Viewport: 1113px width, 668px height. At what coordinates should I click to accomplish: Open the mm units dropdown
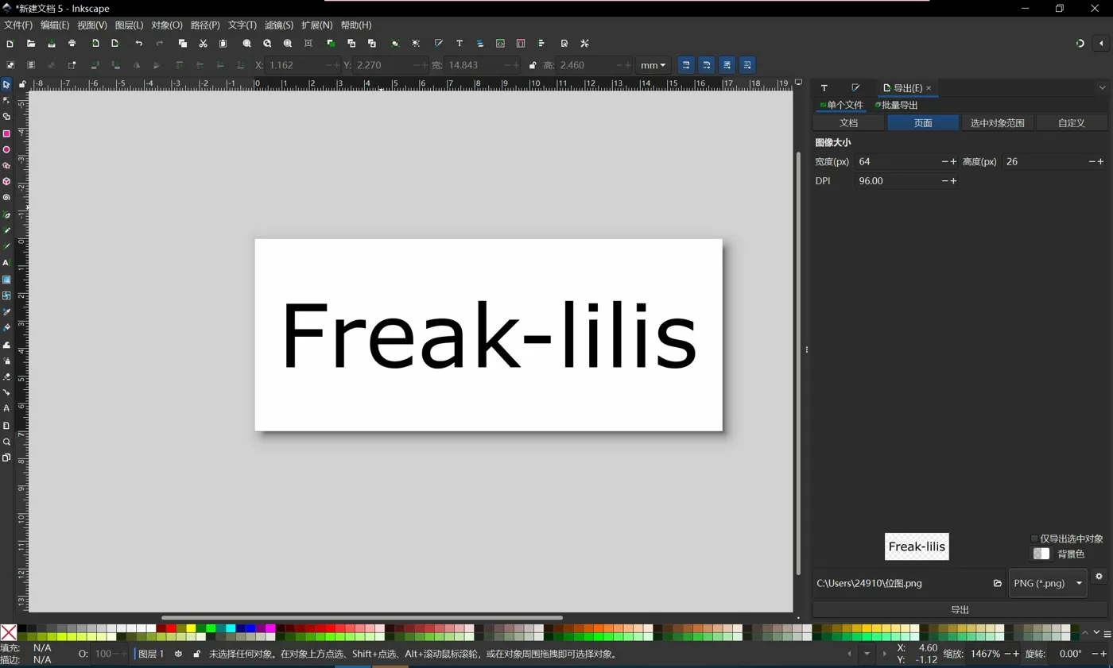pos(653,65)
